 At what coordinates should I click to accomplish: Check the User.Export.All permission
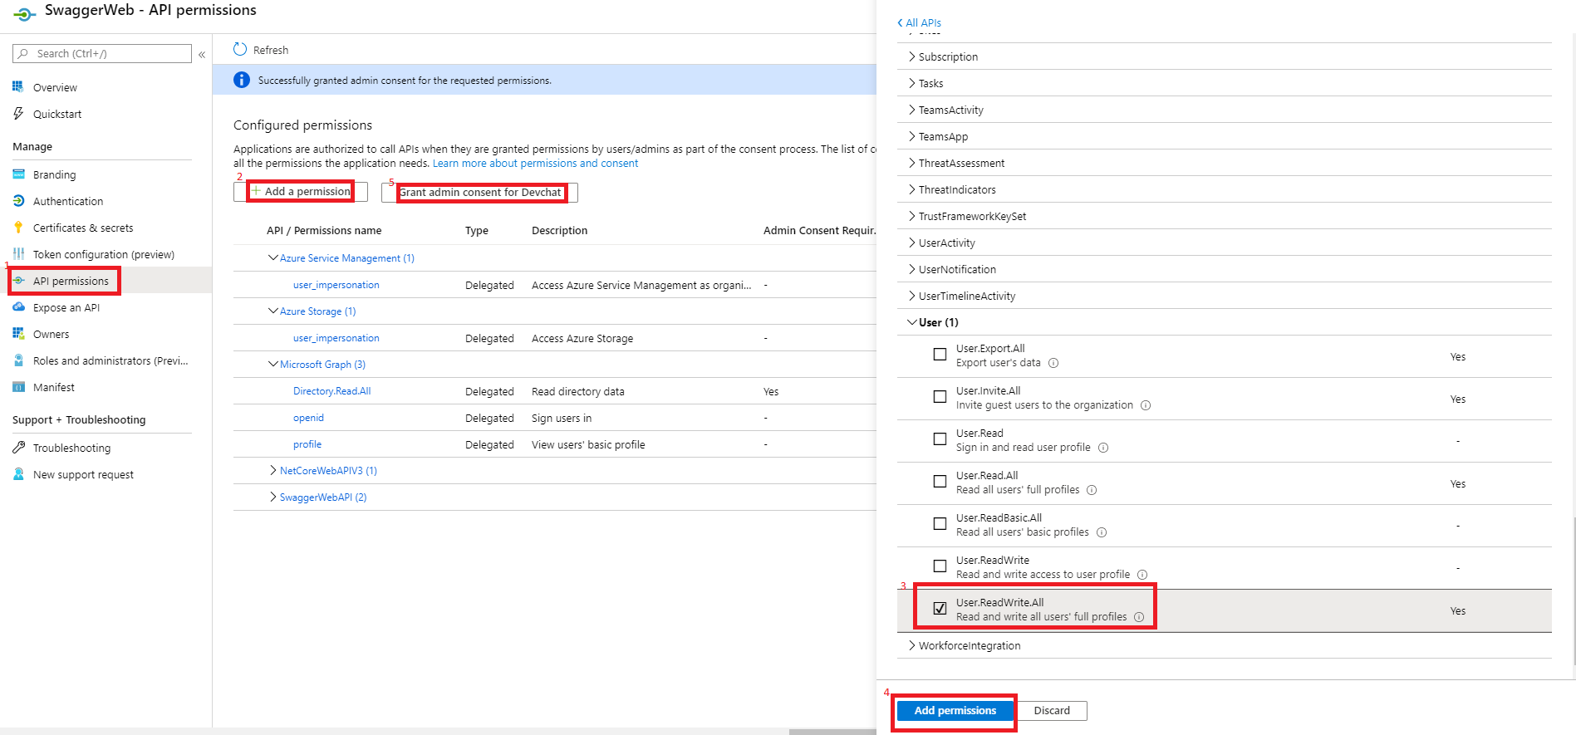pyautogui.click(x=940, y=355)
